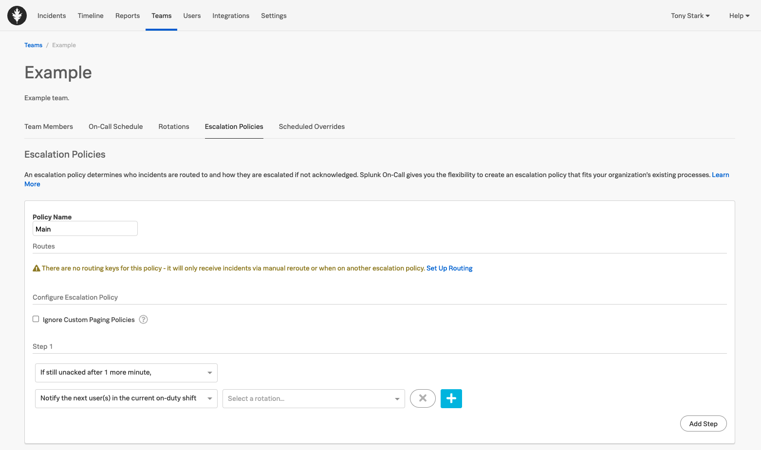Go to the Integrations section
Image resolution: width=761 pixels, height=450 pixels.
(230, 16)
